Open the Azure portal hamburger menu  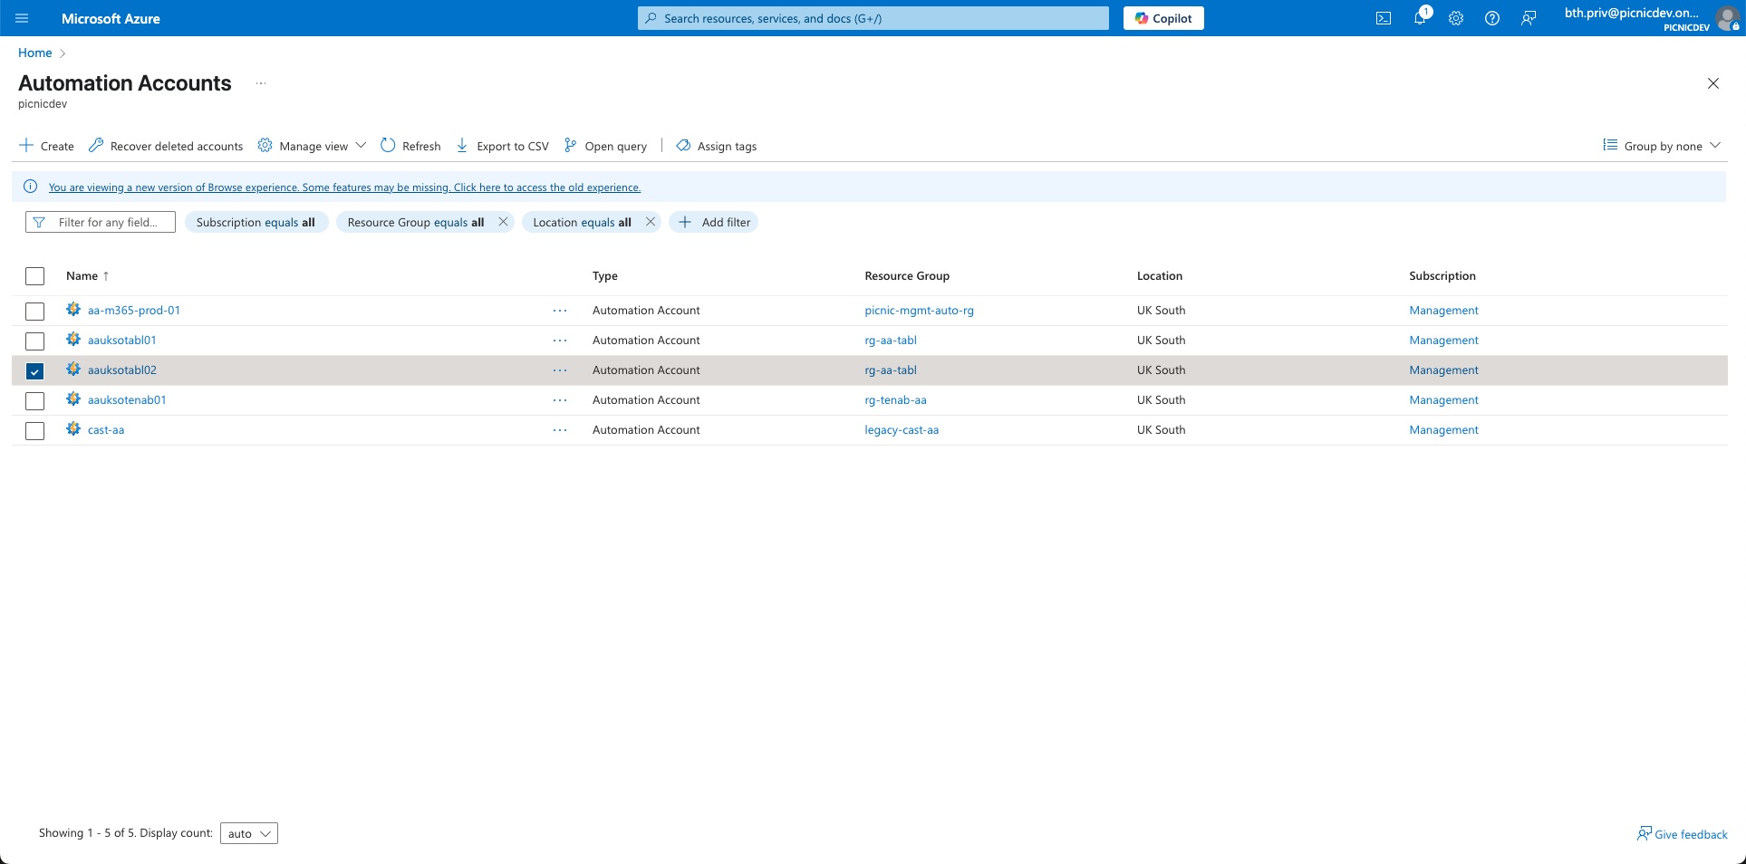[23, 18]
